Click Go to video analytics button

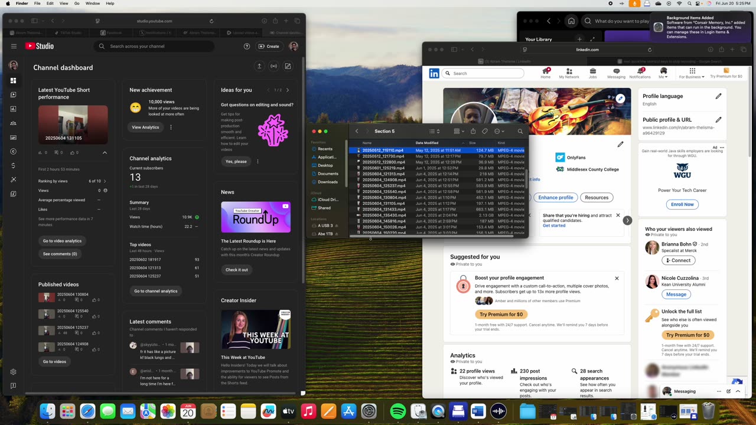point(62,241)
